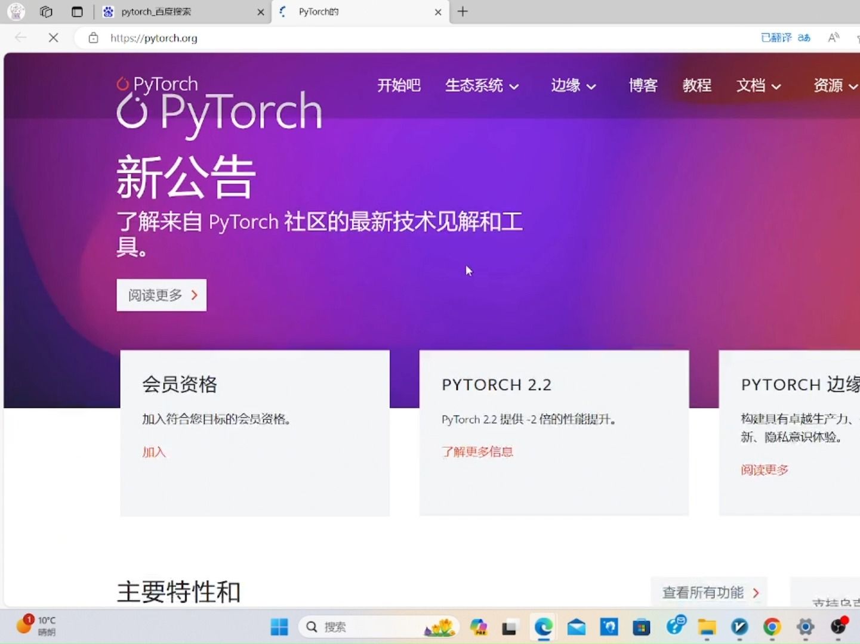Expand the 生态系统 dropdown menu
860x644 pixels.
(x=482, y=86)
